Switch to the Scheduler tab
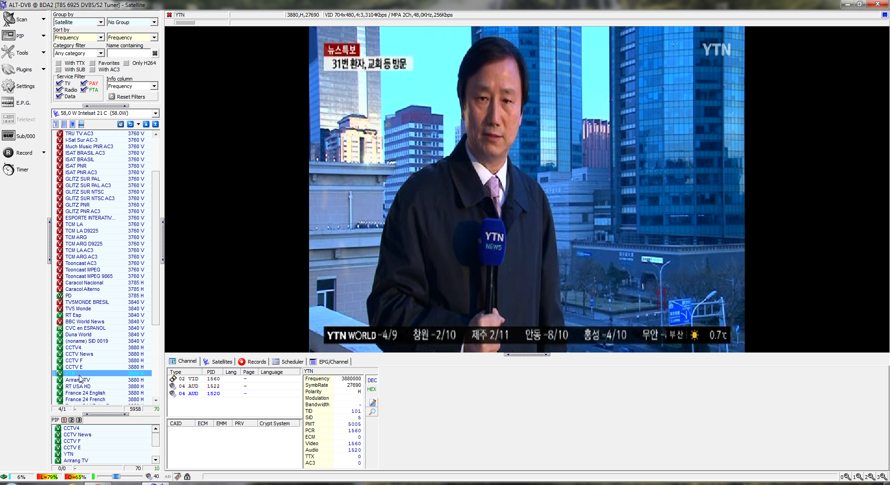Viewport: 890px width, 485px height. click(x=288, y=362)
